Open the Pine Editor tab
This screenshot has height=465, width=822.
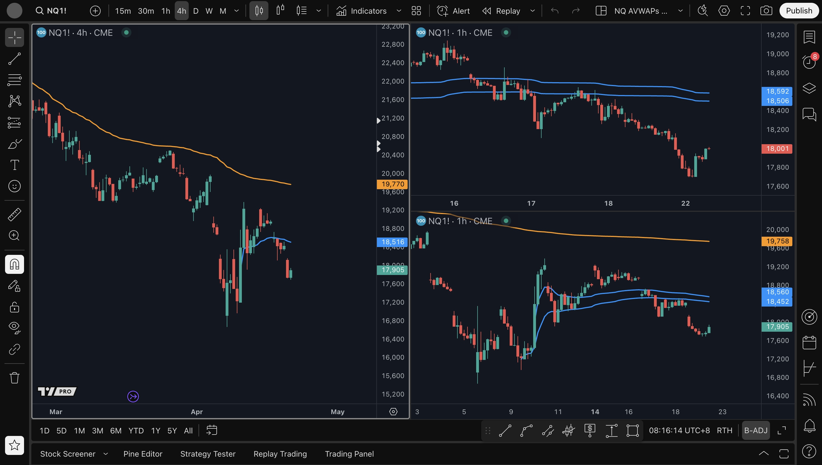143,454
